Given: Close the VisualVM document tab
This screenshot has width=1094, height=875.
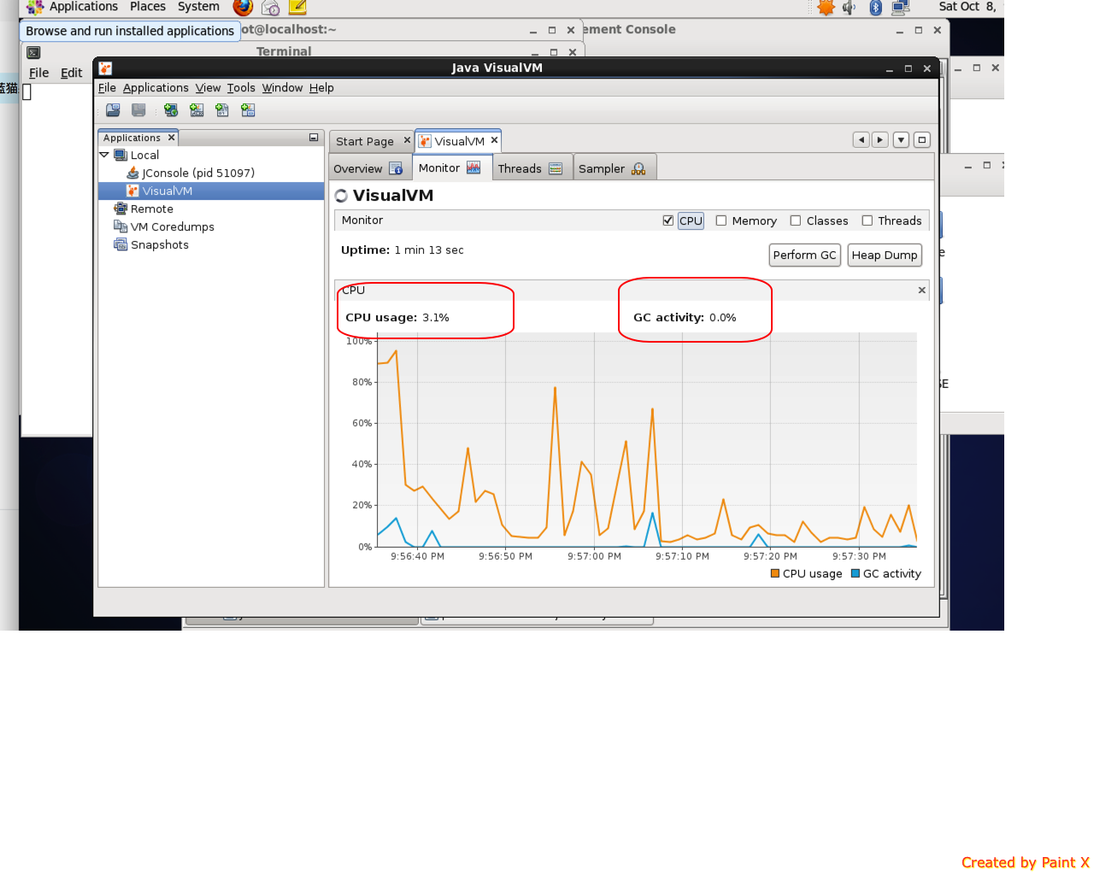Looking at the screenshot, I should (x=494, y=140).
